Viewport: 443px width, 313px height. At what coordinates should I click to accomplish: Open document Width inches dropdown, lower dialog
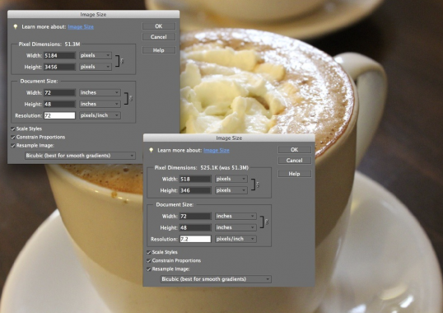235,216
